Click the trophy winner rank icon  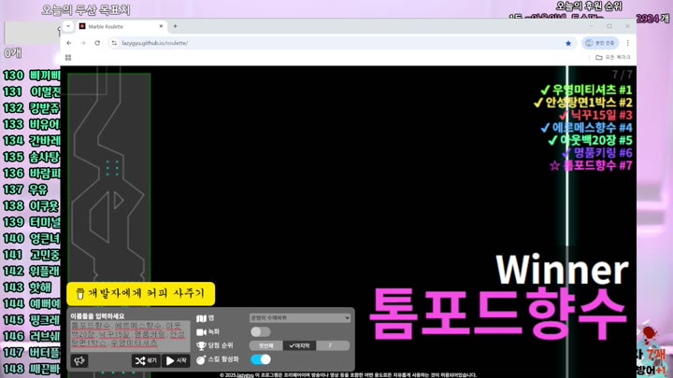[x=201, y=346]
